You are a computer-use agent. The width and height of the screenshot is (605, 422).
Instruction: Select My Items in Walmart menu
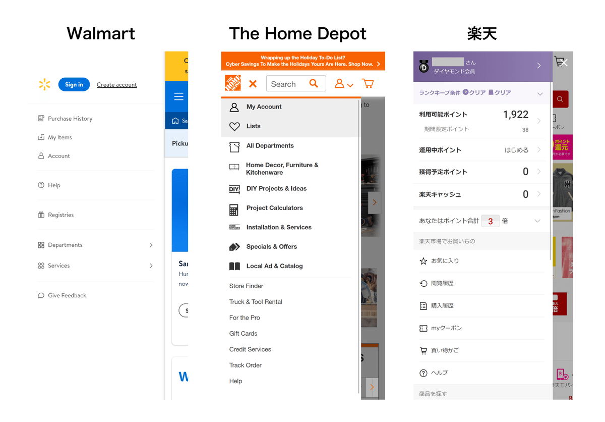pos(60,137)
